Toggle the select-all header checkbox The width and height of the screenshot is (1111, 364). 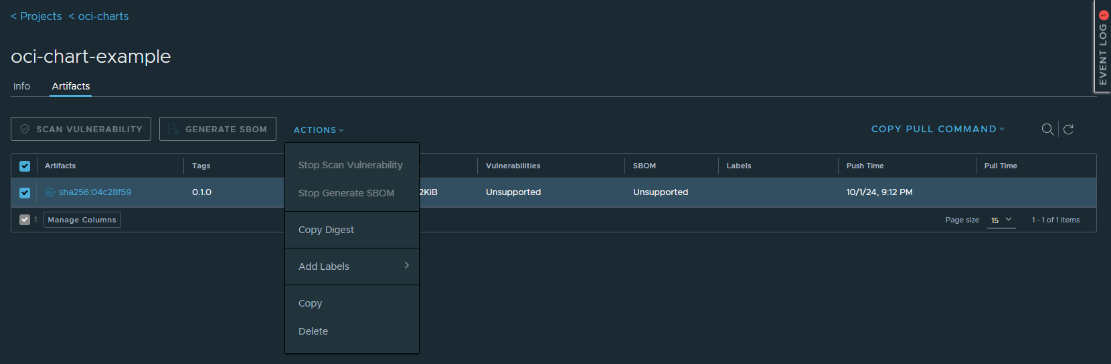point(25,166)
